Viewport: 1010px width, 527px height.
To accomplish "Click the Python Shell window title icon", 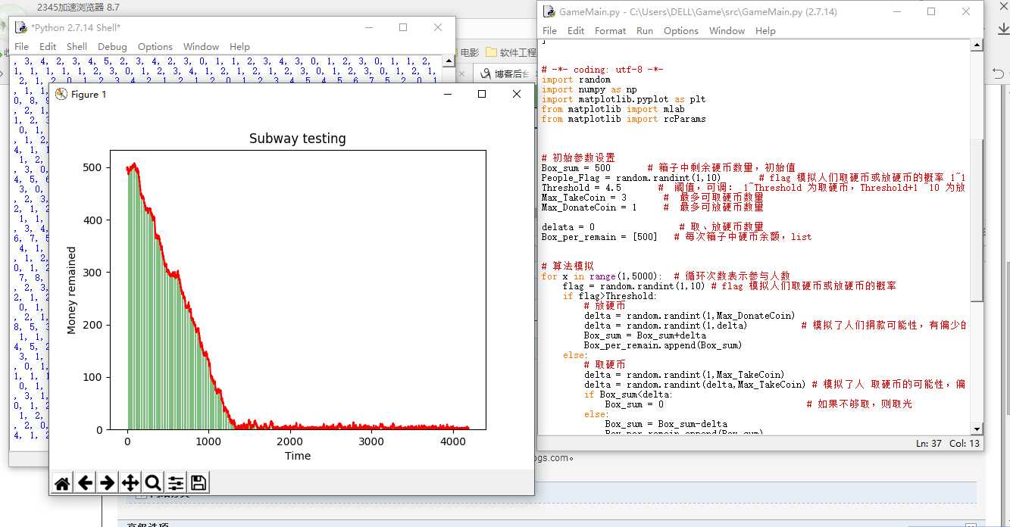I will [21, 27].
